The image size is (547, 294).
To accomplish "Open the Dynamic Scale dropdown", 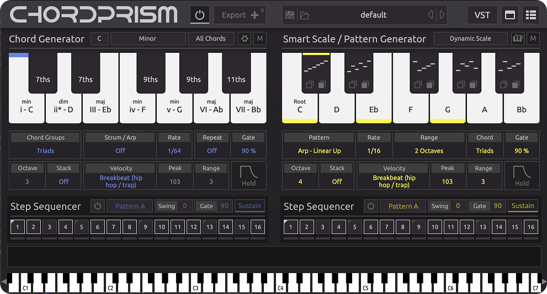I will point(470,39).
